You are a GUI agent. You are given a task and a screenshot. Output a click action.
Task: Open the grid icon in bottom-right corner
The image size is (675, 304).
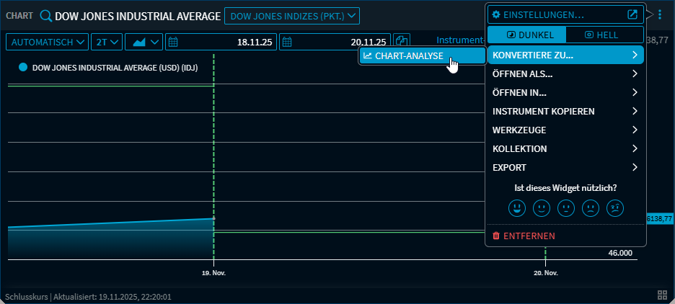tap(662, 295)
